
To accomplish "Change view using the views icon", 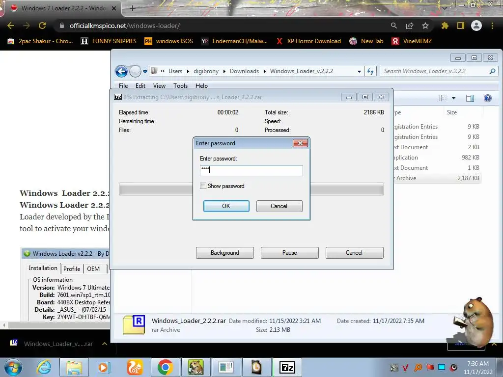I will pos(443,98).
